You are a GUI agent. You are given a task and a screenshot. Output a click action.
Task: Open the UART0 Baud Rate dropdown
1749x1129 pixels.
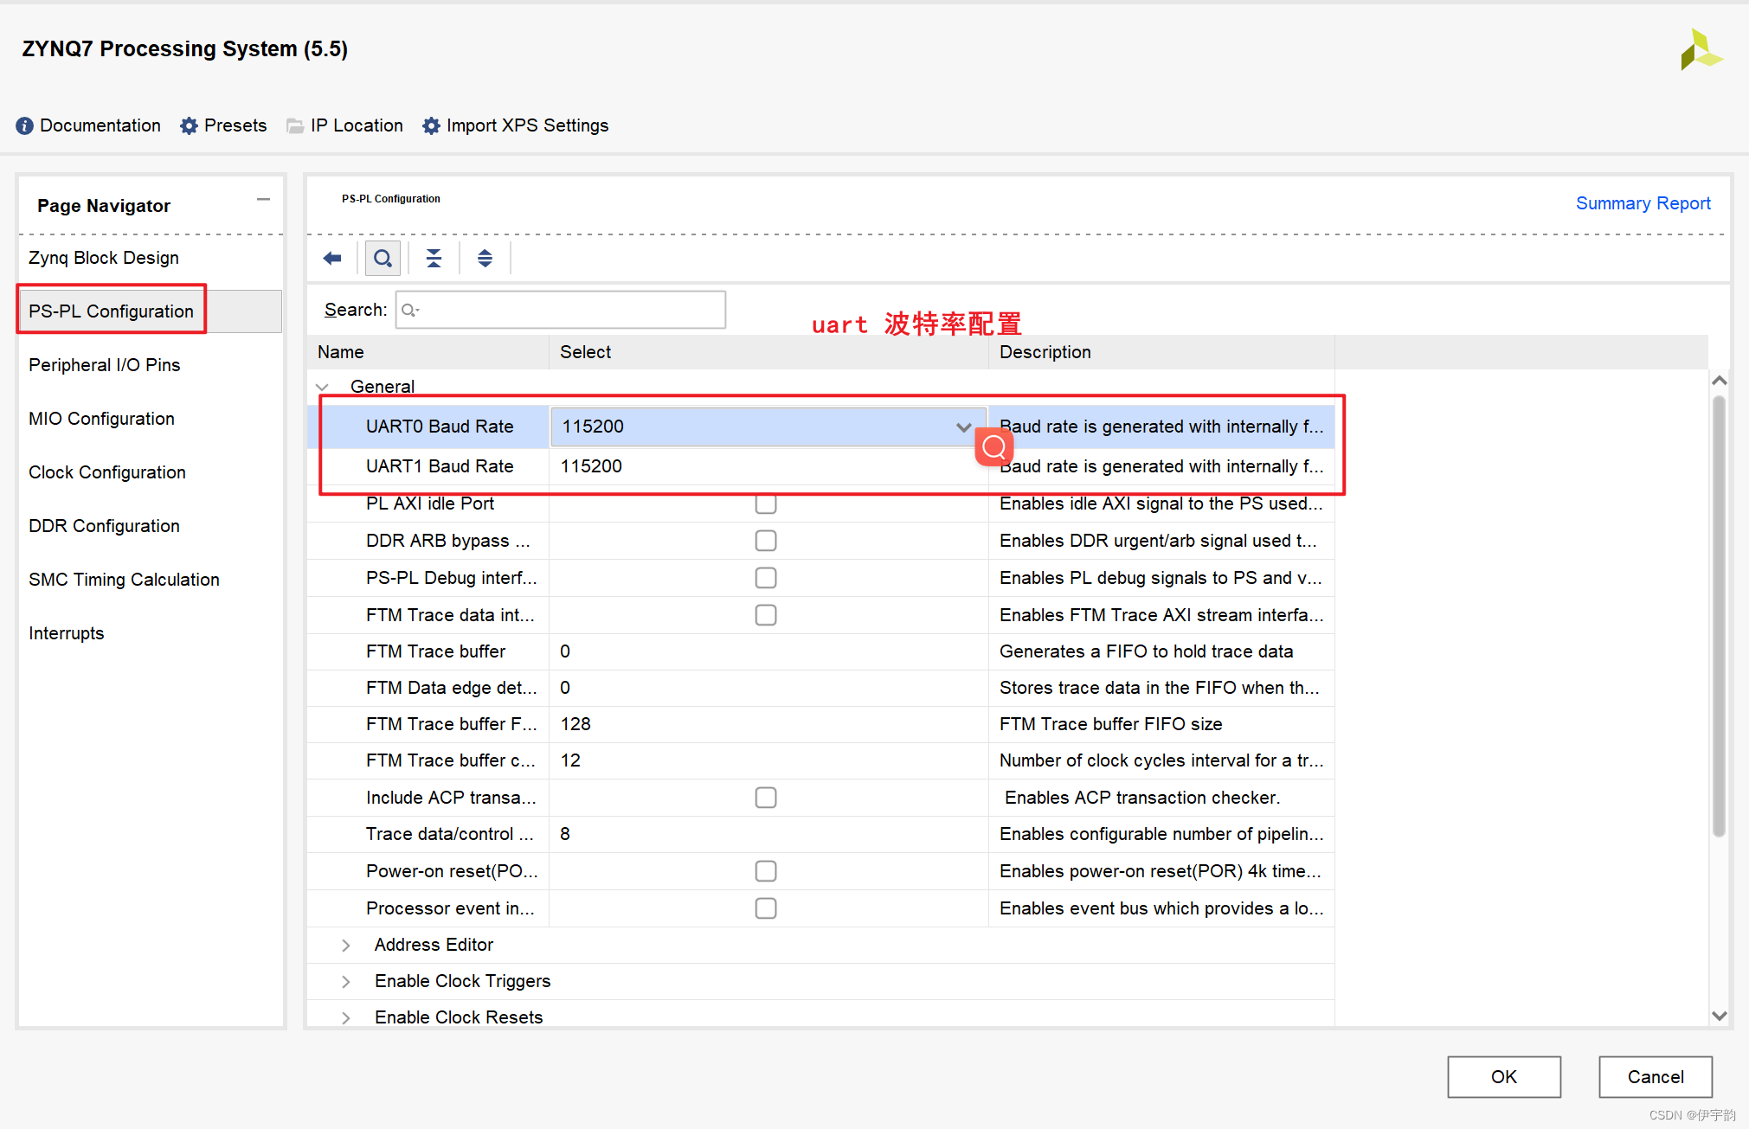[x=962, y=427]
